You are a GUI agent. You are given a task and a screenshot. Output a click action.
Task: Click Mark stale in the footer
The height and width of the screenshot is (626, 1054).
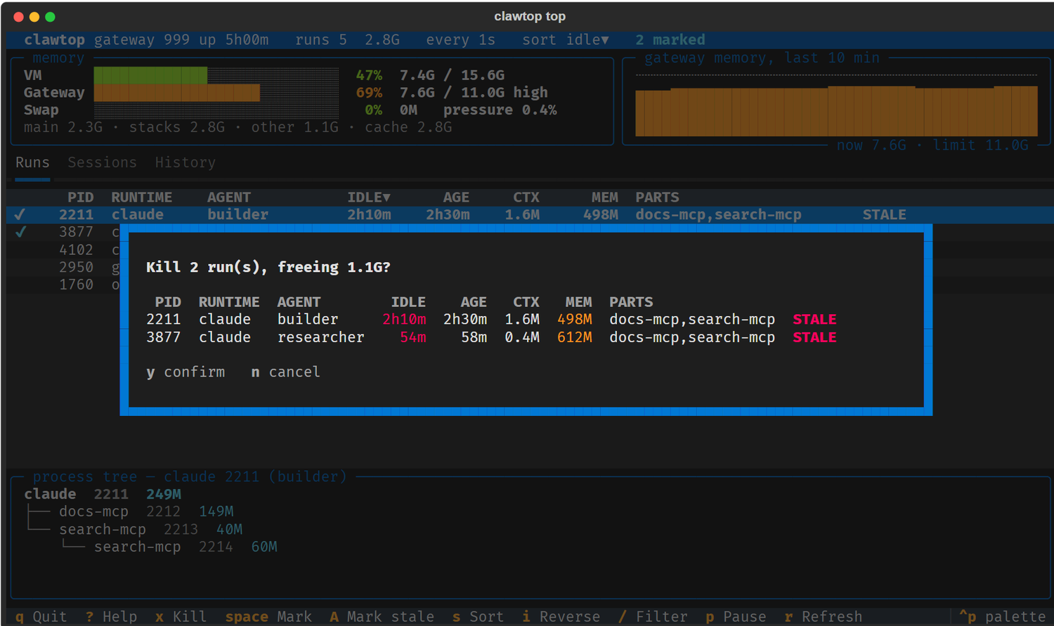pos(382,616)
